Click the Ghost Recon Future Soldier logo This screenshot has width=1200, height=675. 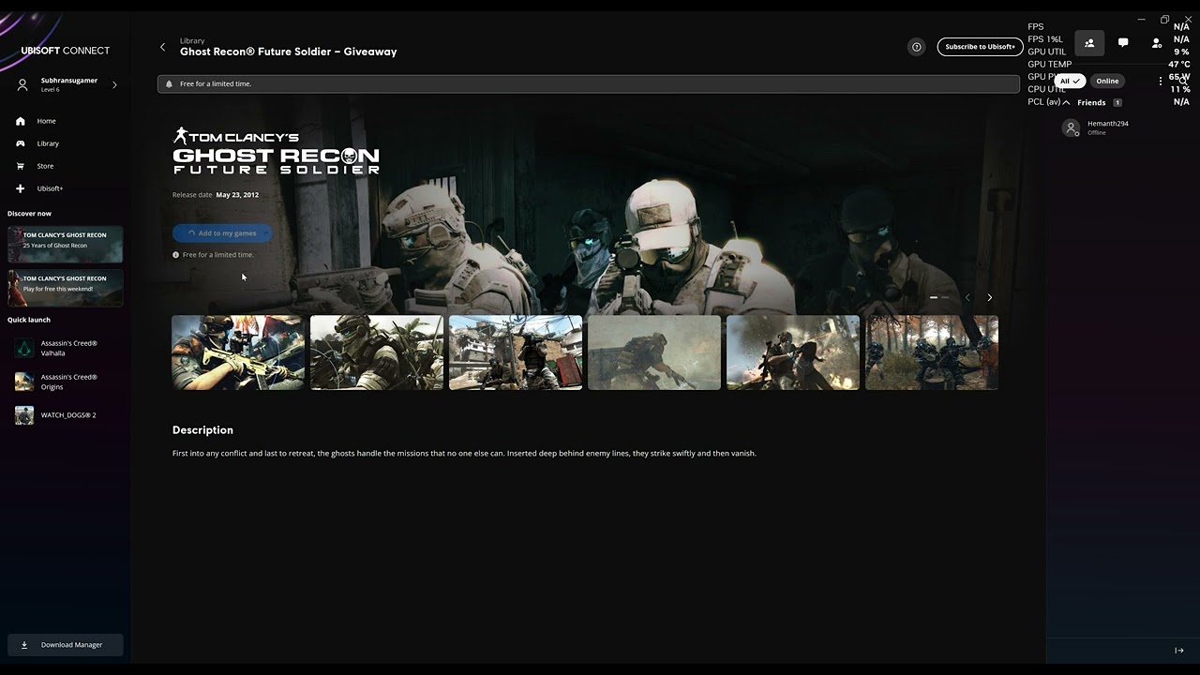(x=276, y=151)
